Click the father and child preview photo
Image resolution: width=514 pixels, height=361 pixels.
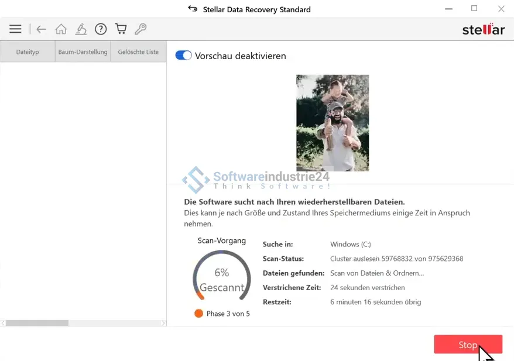[x=333, y=122]
